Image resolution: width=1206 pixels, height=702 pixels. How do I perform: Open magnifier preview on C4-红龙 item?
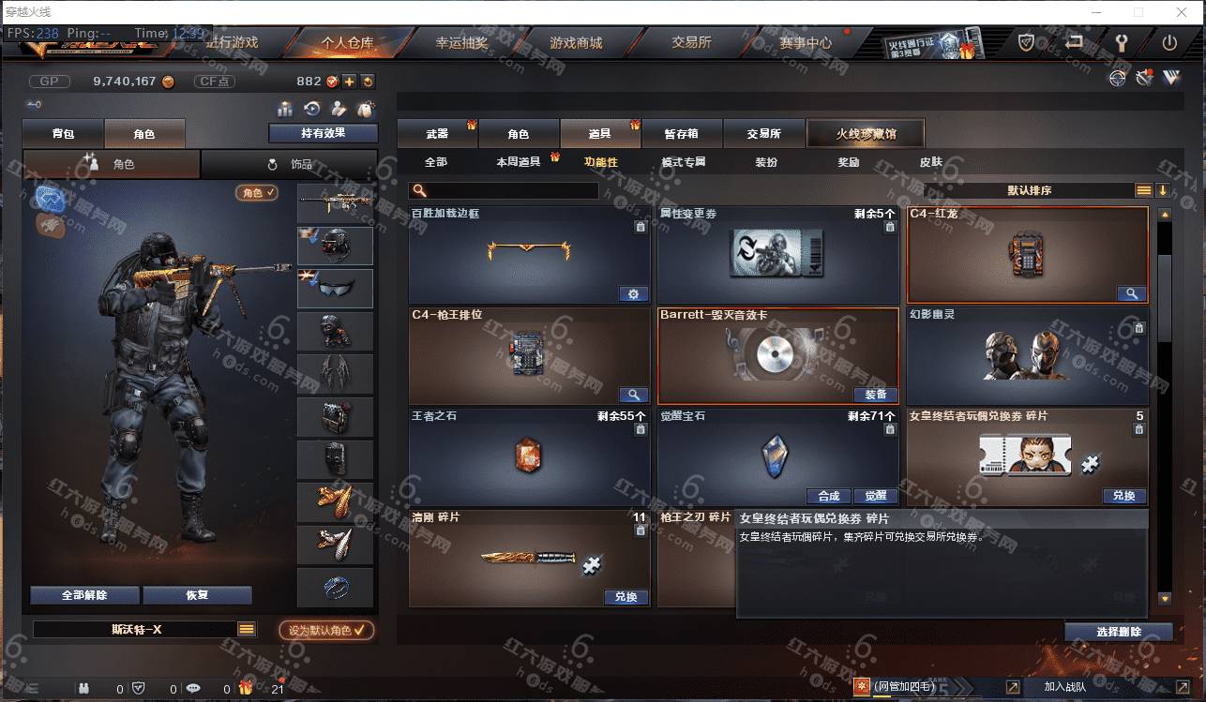[1132, 293]
